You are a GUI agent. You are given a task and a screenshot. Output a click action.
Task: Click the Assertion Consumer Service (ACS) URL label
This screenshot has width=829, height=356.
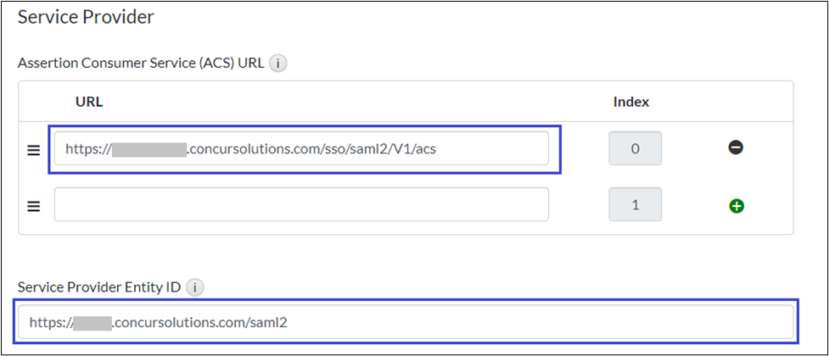point(142,63)
